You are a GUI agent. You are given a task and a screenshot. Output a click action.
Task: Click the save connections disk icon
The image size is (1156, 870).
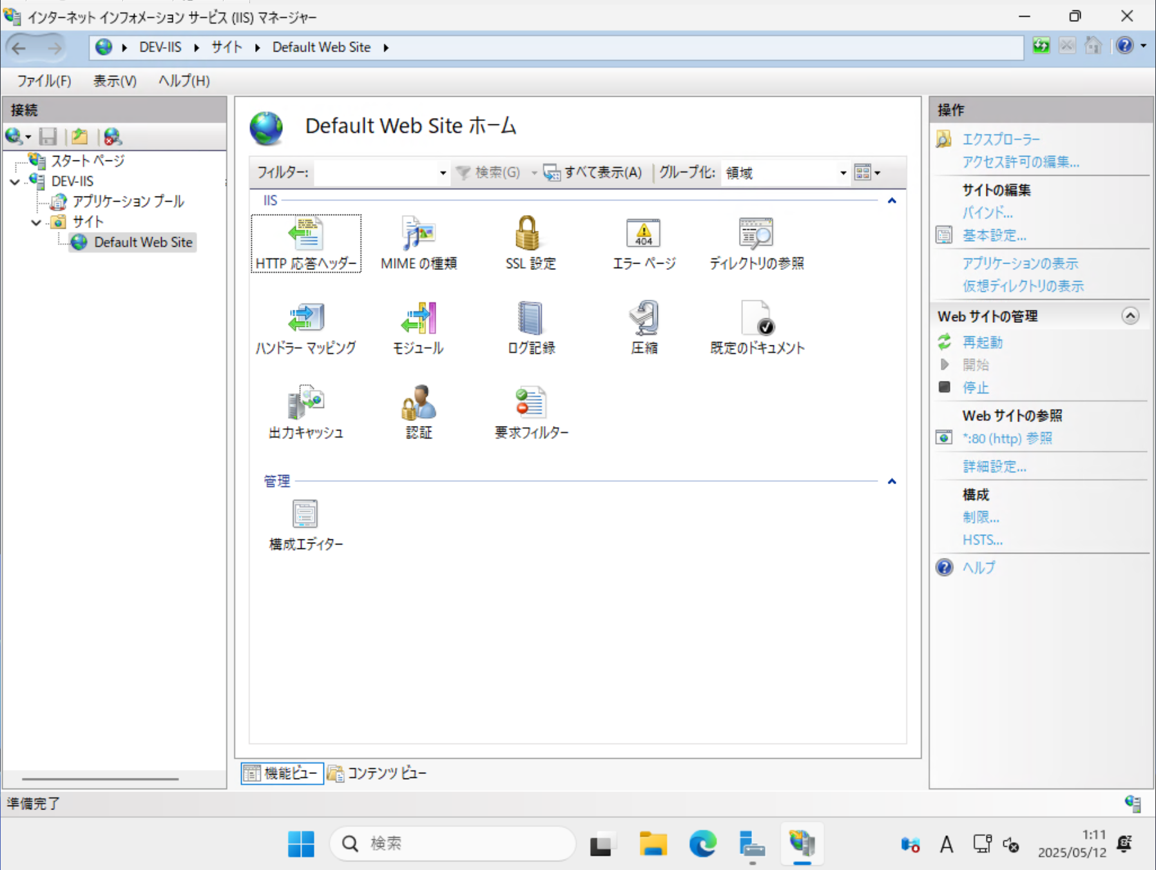tap(48, 137)
